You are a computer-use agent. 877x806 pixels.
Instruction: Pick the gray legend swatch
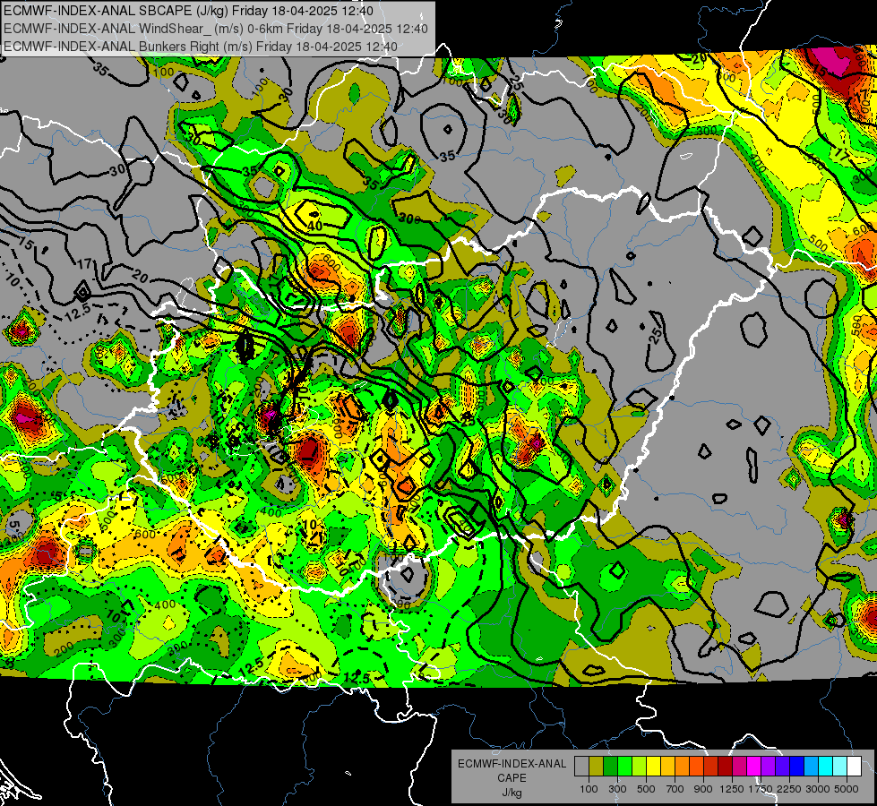click(x=581, y=767)
